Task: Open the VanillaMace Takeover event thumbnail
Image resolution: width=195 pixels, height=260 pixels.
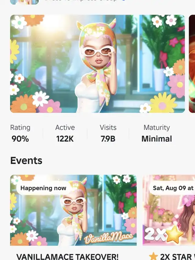Action: pyautogui.click(x=73, y=210)
